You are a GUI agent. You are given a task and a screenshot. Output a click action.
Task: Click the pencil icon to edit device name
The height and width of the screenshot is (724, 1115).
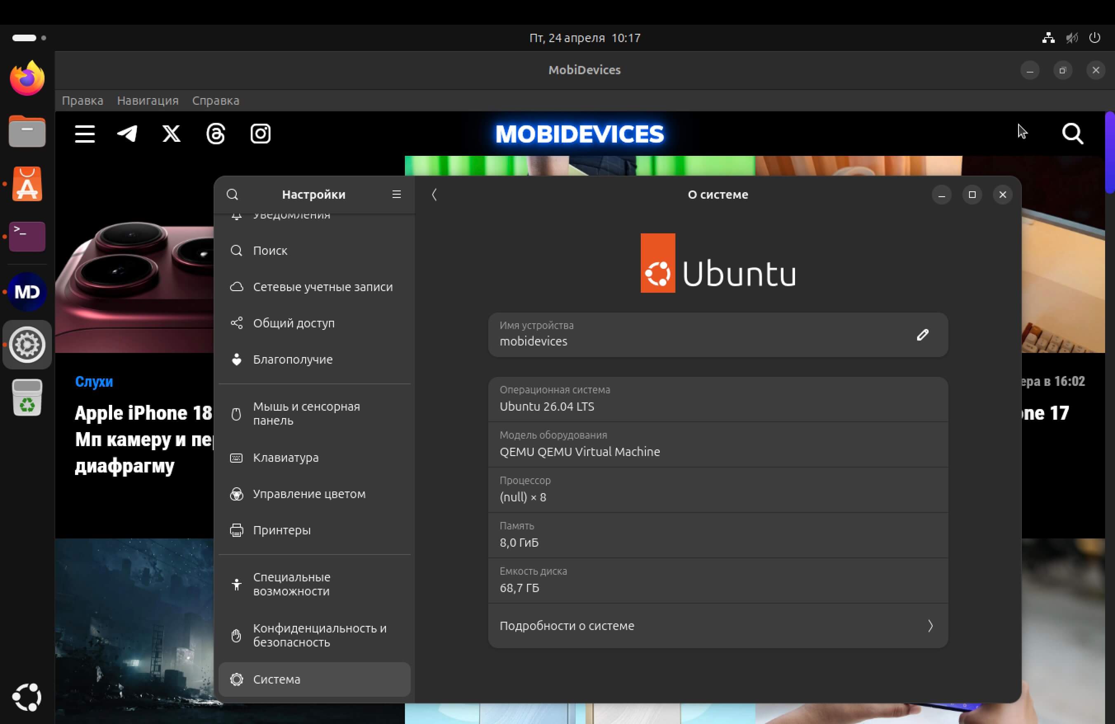tap(922, 334)
